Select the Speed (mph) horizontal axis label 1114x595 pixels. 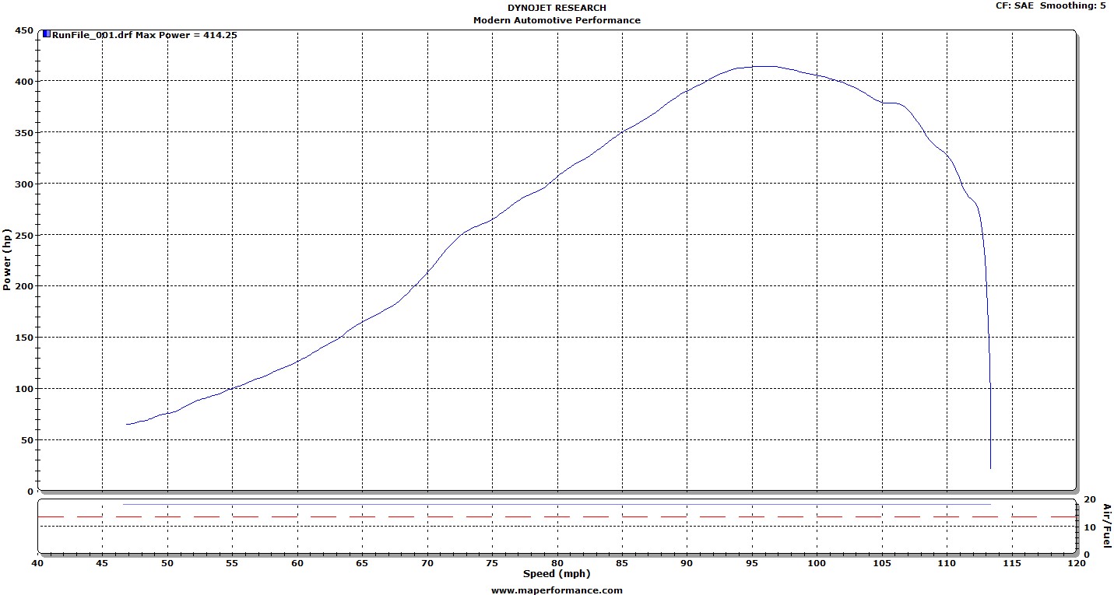click(x=557, y=574)
